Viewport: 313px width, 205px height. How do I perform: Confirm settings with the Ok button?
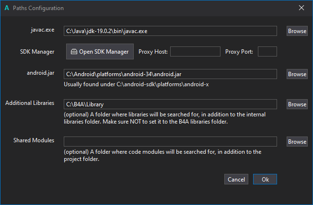265,179
